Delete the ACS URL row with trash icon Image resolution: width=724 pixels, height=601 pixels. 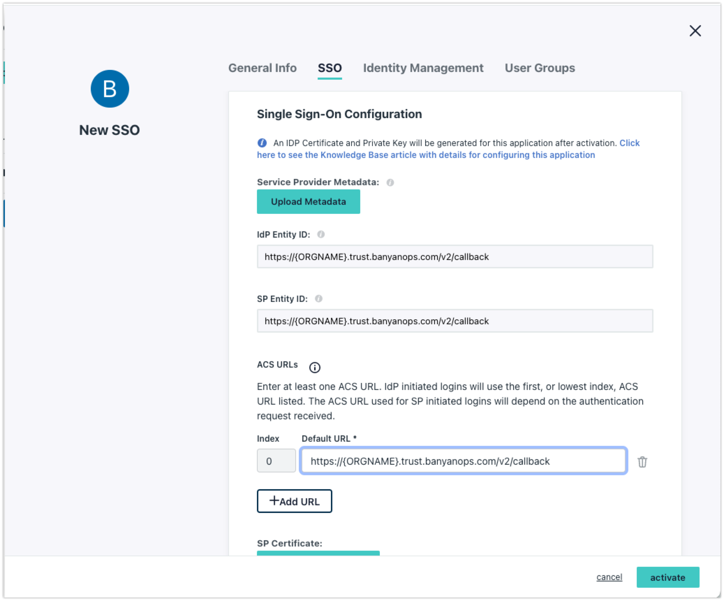pos(642,462)
